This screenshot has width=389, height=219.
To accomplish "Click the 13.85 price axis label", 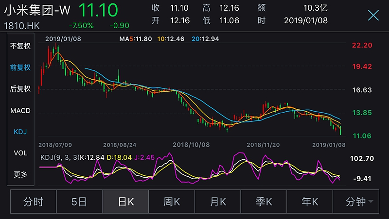I will (362, 113).
